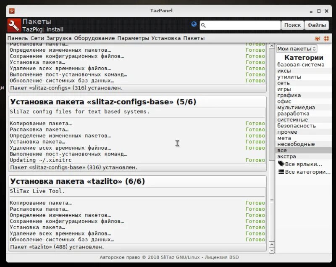This screenshot has height=267, width=336.
Task: Open the Сети menu
Action: [37, 38]
